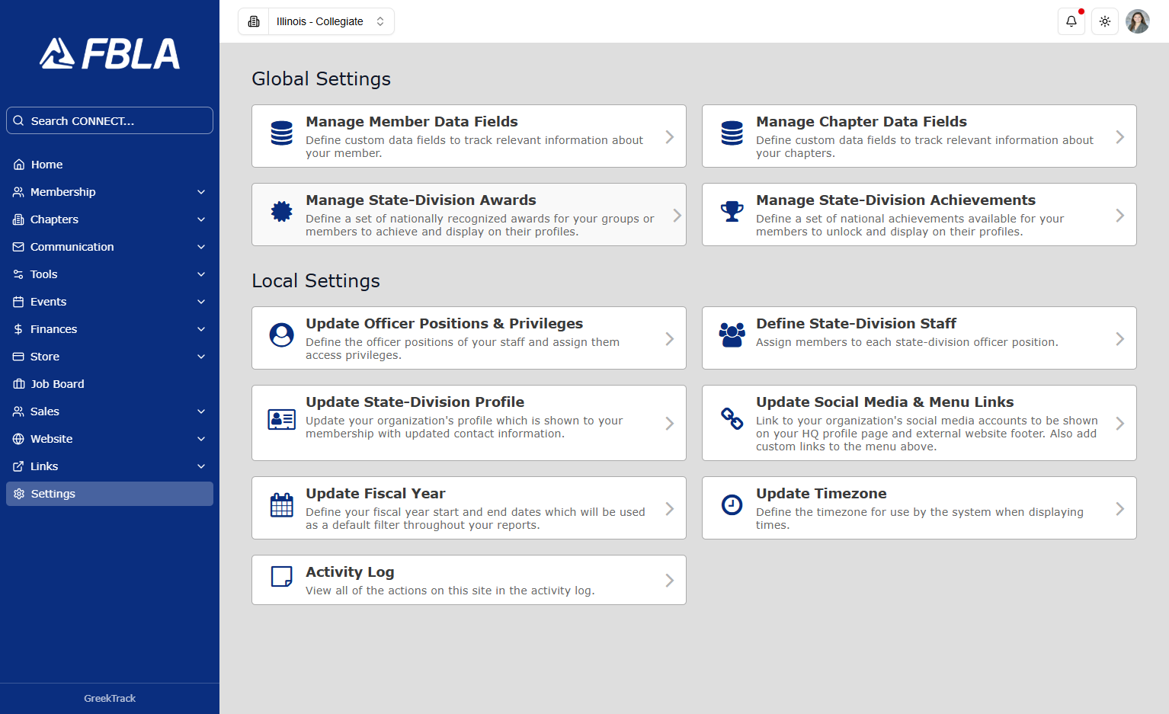Viewport: 1169px width, 714px height.
Task: Click the user circle icon for Officer Positions
Action: (282, 335)
